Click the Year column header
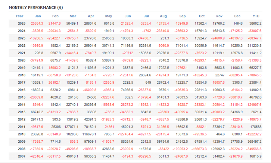The height and width of the screenshot is (163, 271). coord(19,16)
